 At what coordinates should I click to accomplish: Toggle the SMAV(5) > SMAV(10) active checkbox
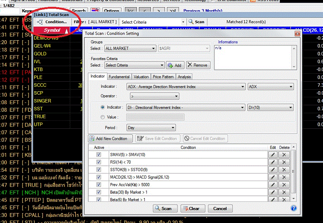[x=99, y=155]
